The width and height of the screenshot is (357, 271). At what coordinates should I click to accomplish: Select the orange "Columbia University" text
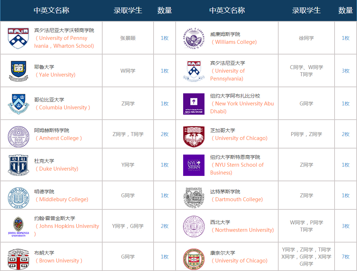click(x=63, y=108)
